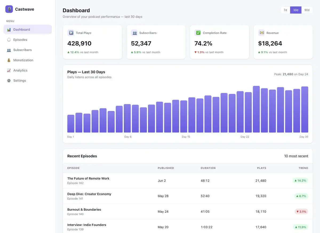Open episode Burnout & Boundaries
The height and width of the screenshot is (233, 320).
(84, 210)
